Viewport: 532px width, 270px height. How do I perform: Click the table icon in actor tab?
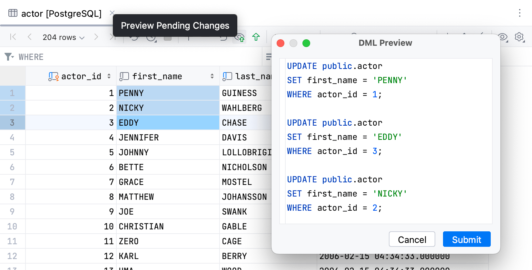pos(13,13)
